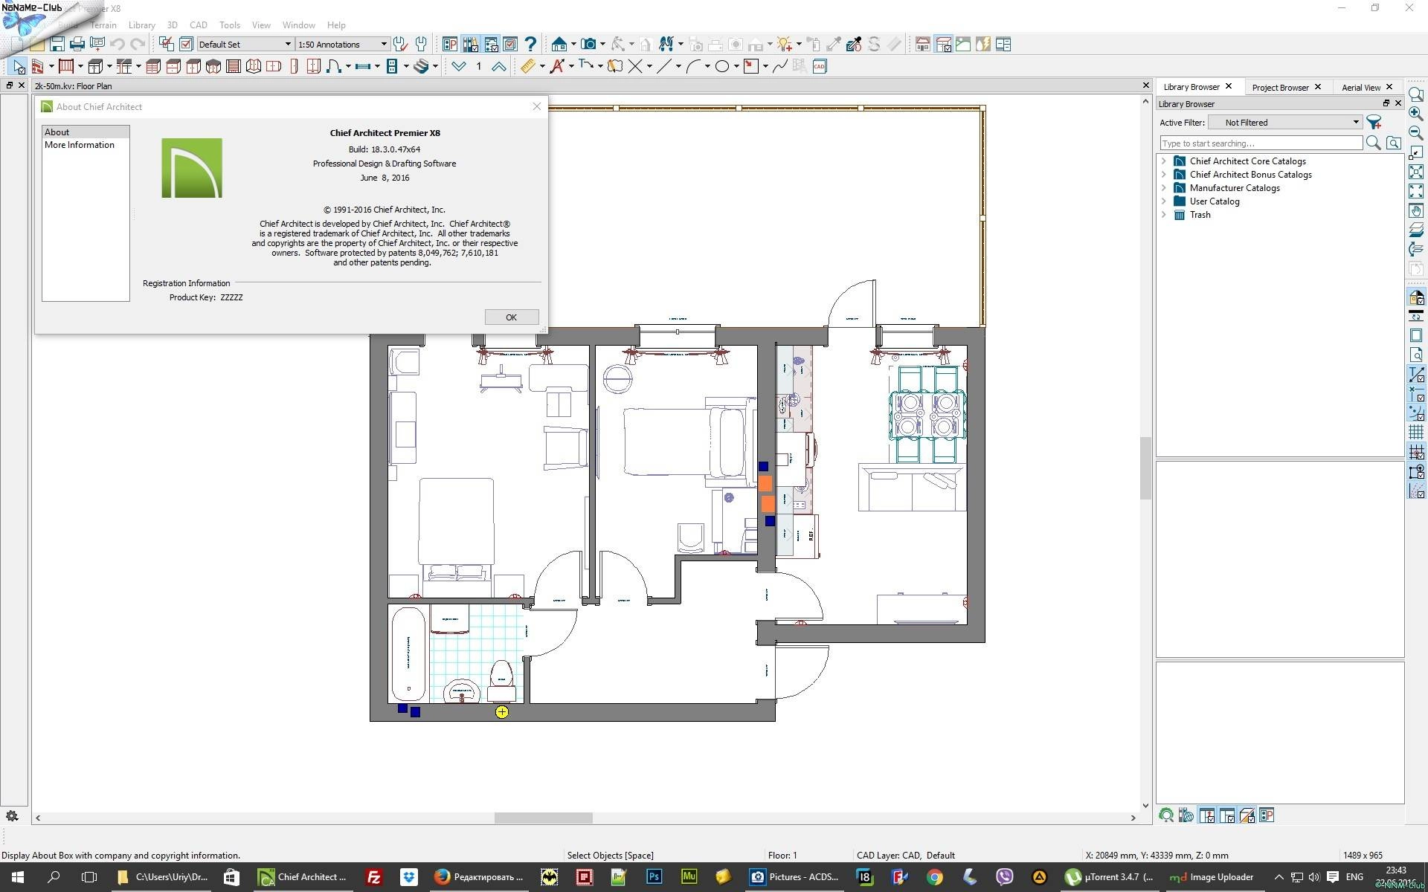Click the Up One Floor chevron
Viewport: 1428px width, 892px height.
(x=499, y=67)
